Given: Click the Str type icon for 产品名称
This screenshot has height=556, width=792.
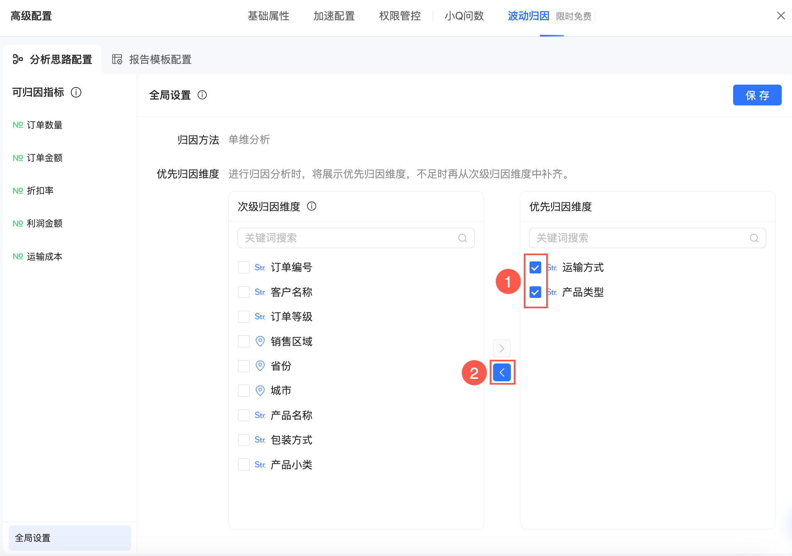Looking at the screenshot, I should pyautogui.click(x=260, y=415).
